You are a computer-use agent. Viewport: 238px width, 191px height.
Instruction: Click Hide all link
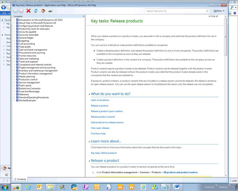213,16
